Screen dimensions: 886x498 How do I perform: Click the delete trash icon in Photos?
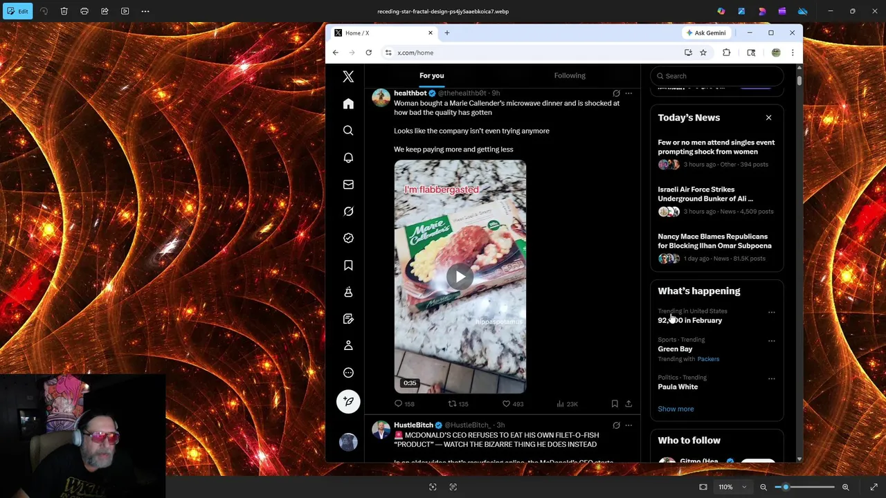click(64, 11)
